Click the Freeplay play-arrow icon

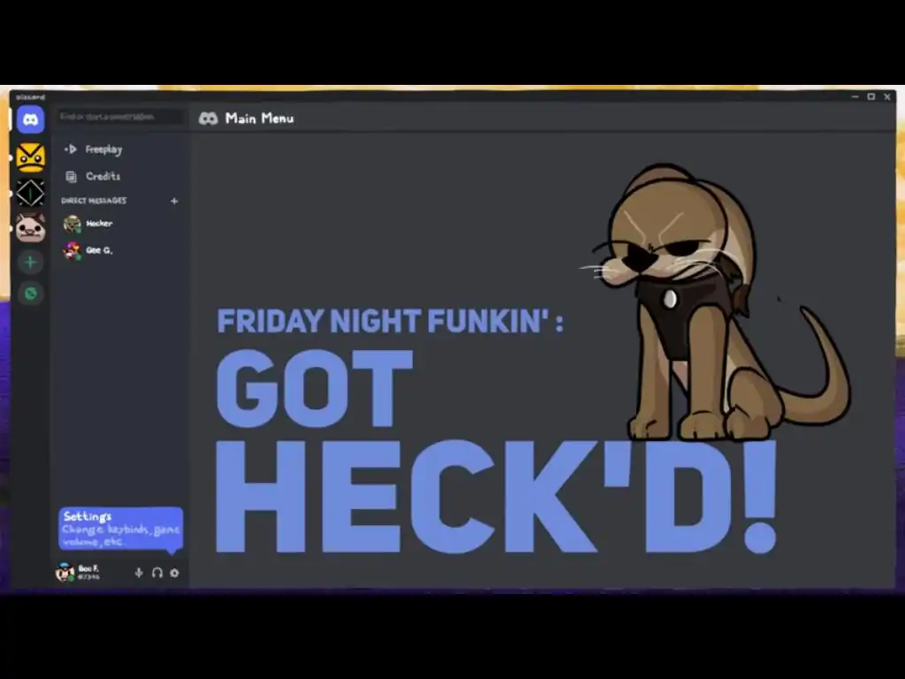71,149
